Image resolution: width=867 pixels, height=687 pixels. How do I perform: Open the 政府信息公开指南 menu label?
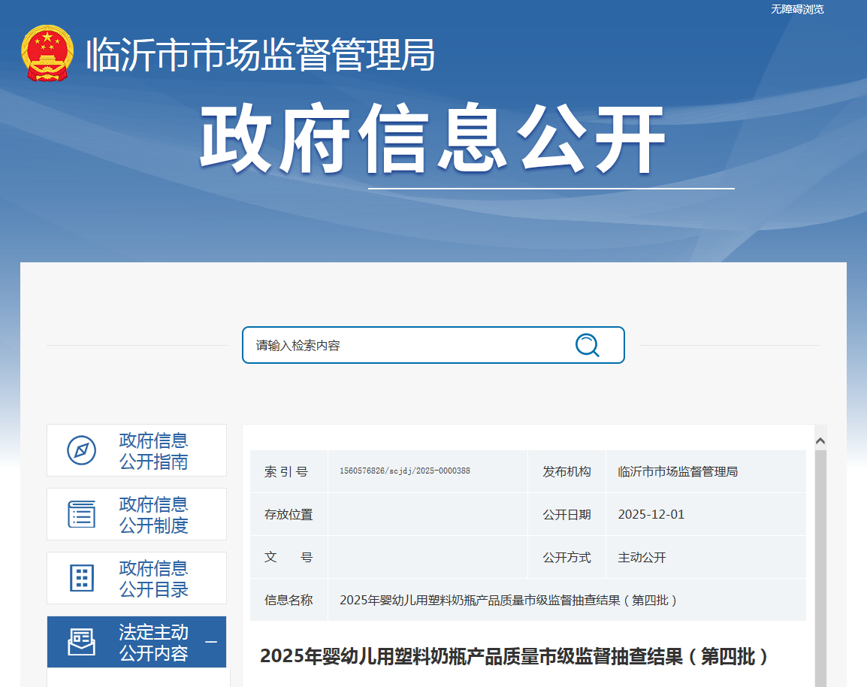pos(153,451)
